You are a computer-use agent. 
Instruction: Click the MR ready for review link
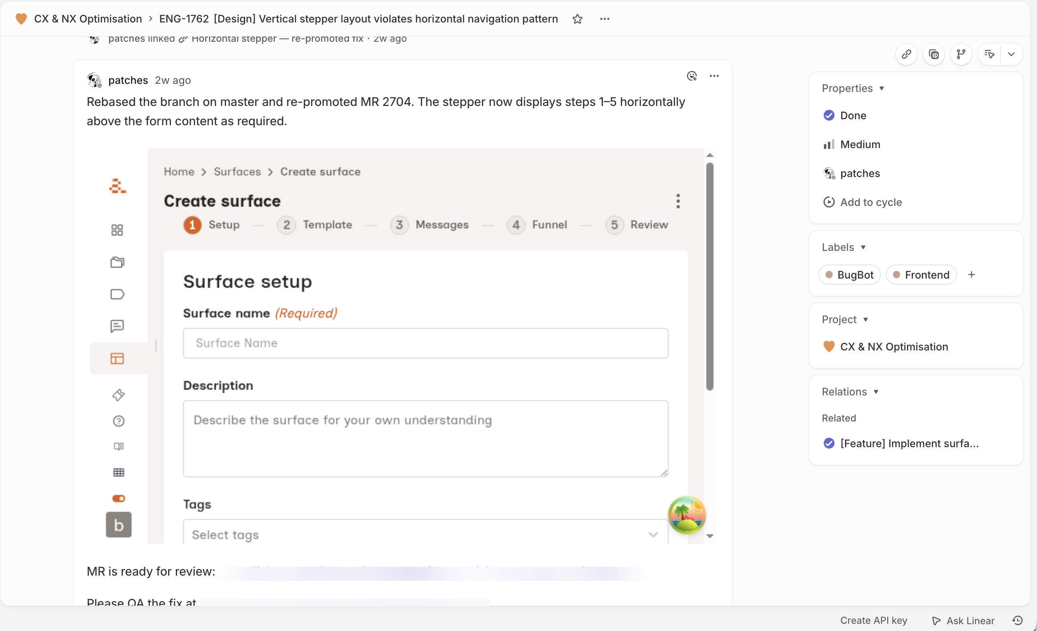tap(432, 572)
